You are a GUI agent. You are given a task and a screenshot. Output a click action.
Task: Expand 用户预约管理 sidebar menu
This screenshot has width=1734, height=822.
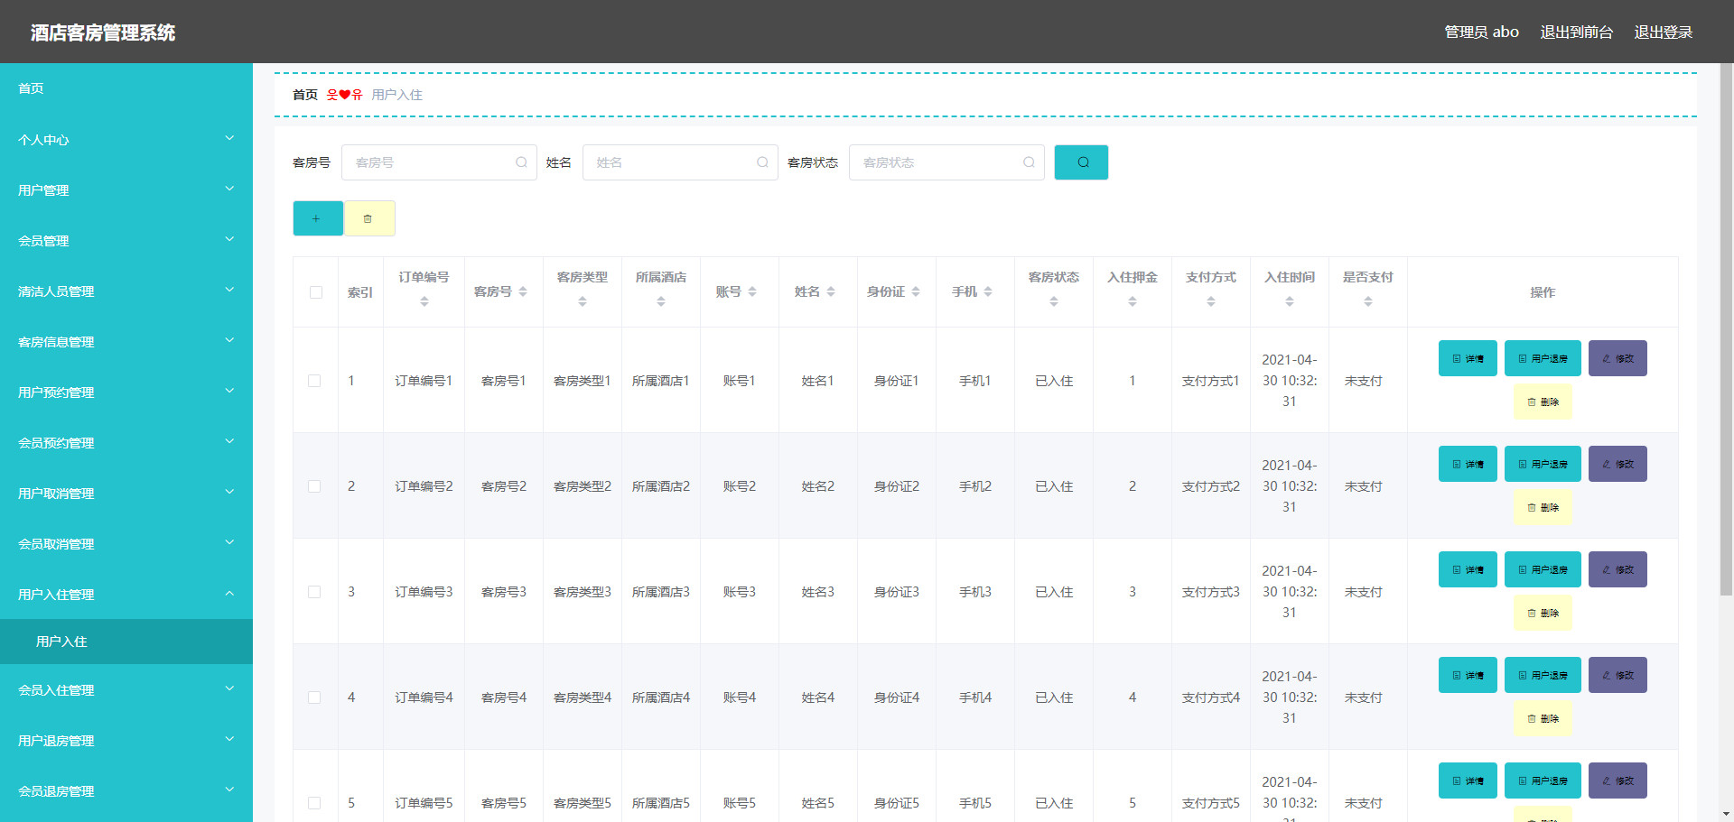[x=126, y=392]
